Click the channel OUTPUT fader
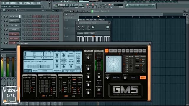Viewport: 189px width, 106px height. (x=99, y=59)
